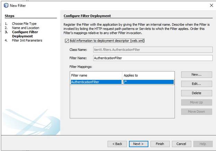
Task: Click the Move Up button
Action: pos(196,102)
